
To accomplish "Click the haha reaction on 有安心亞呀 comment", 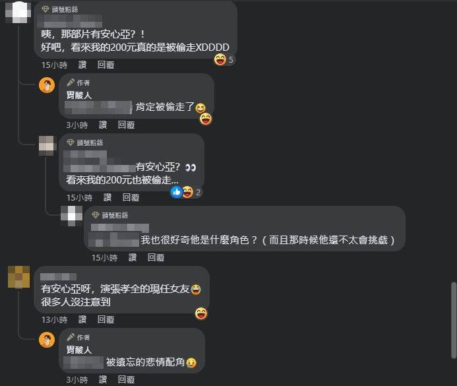I will 201,313.
